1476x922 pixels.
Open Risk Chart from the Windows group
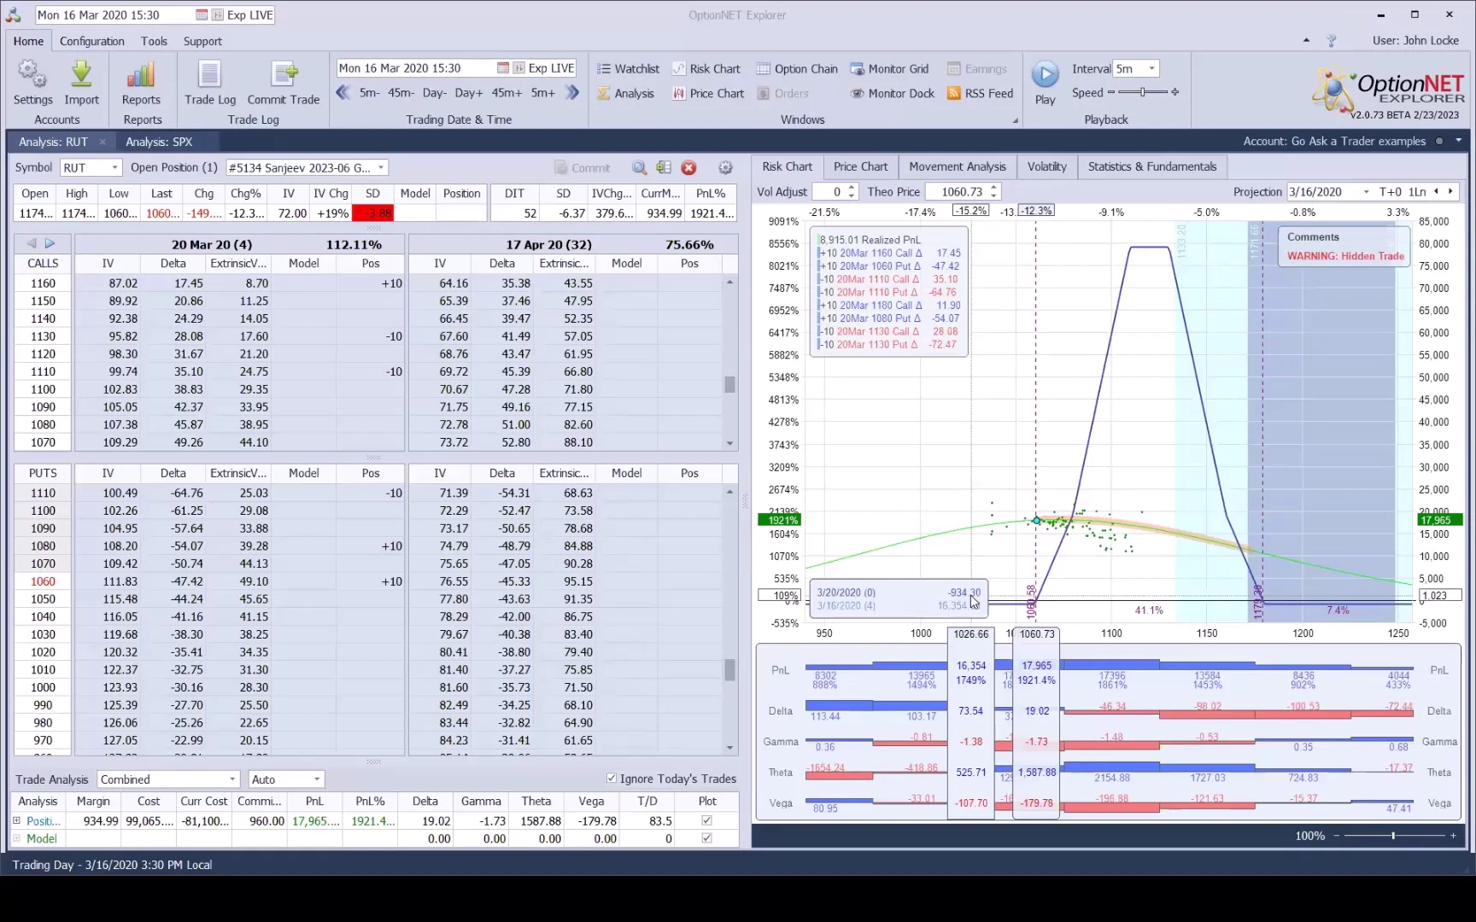point(706,69)
